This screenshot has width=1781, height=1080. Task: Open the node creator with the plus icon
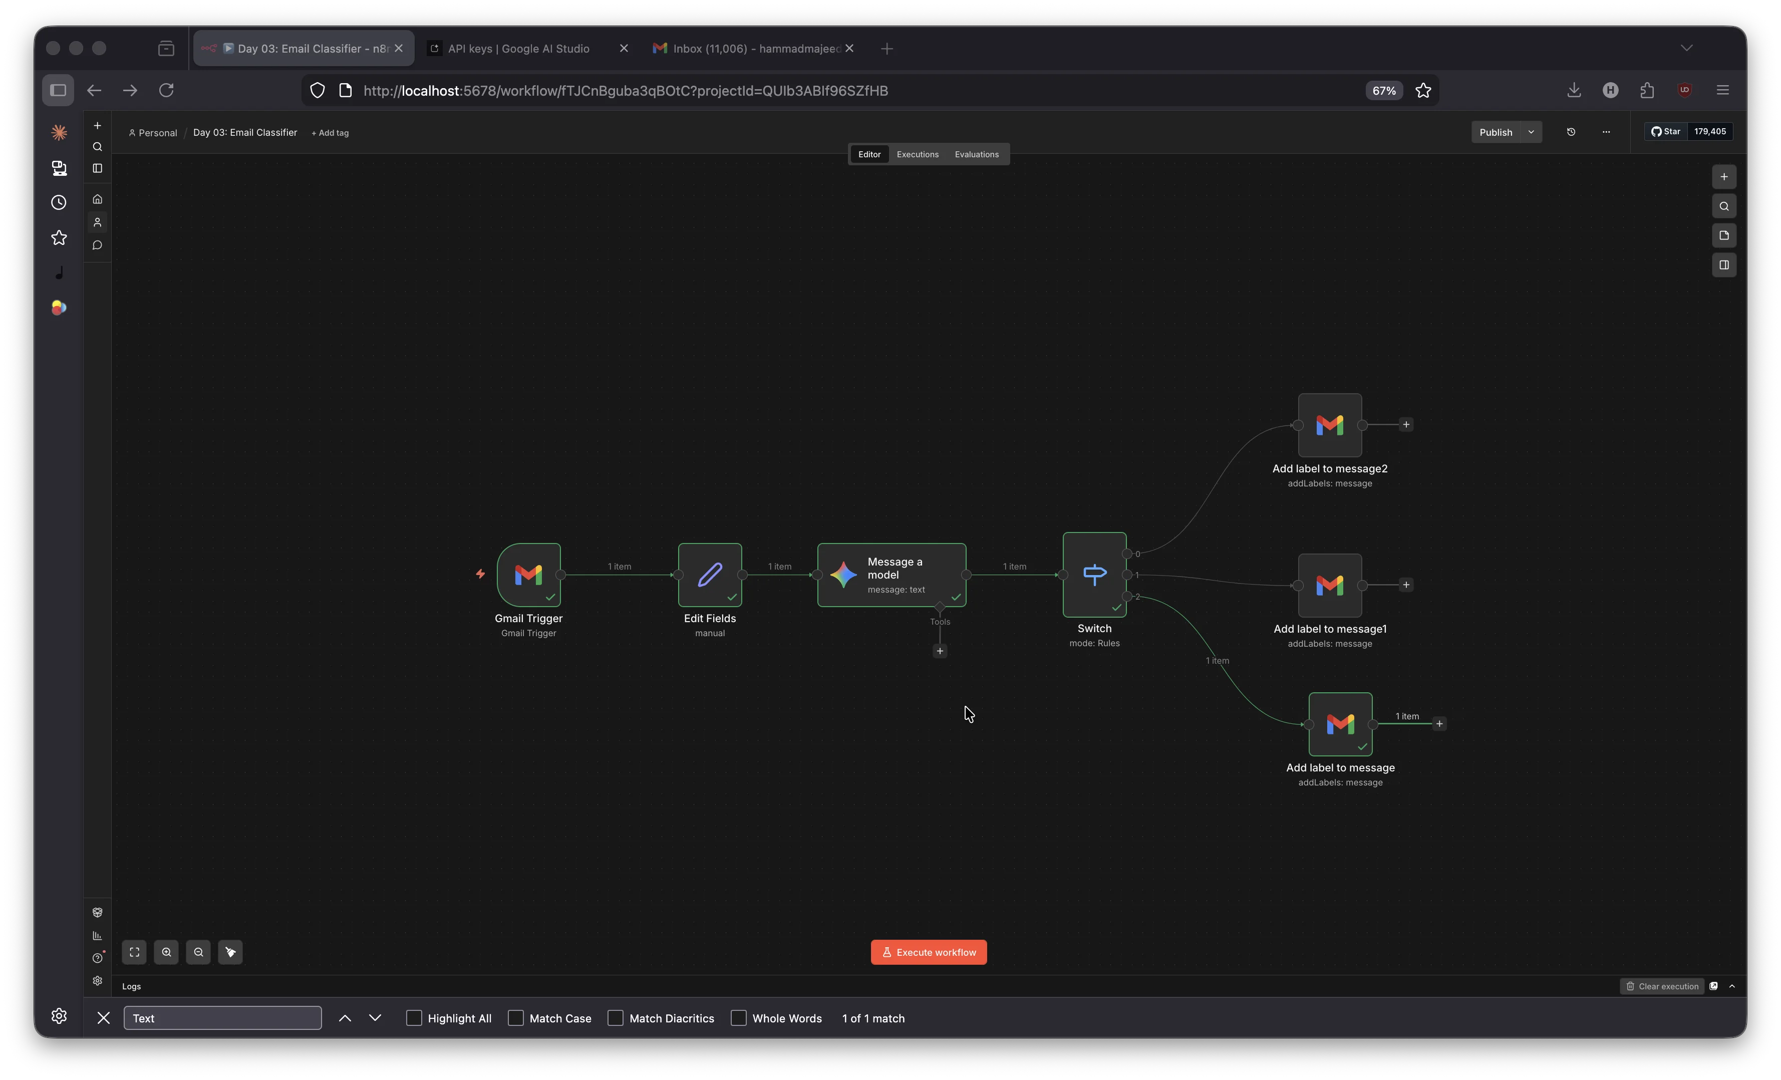coord(1724,176)
